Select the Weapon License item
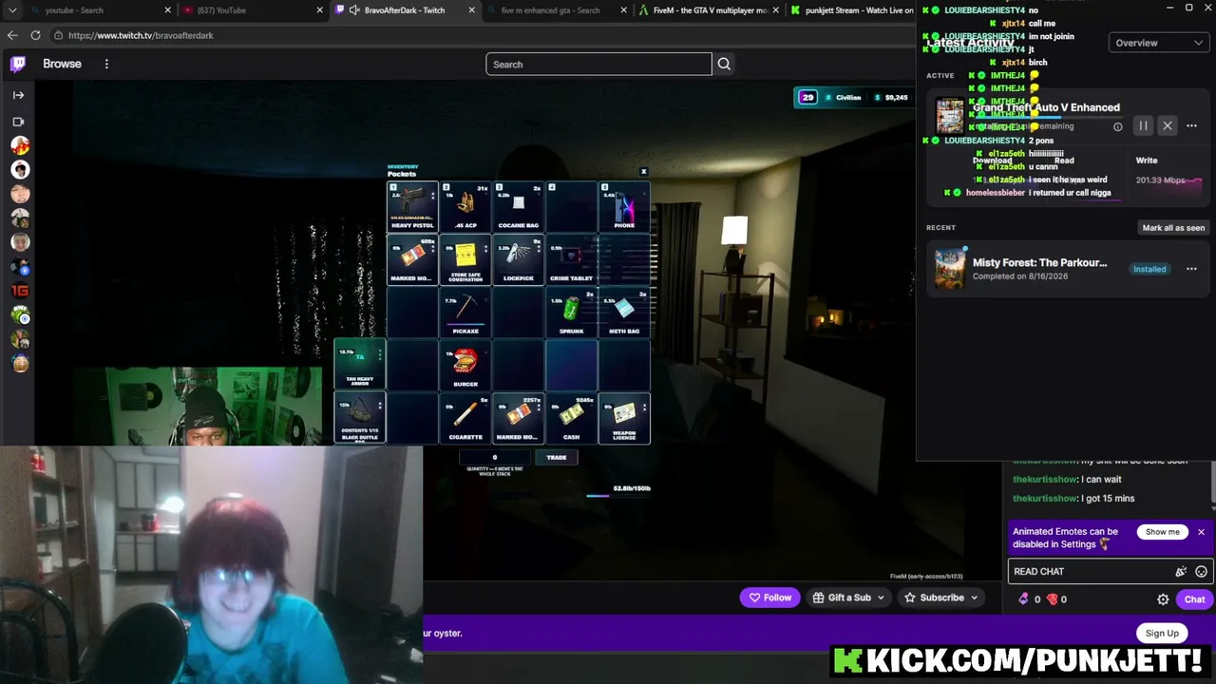Viewport: 1216px width, 684px height. coord(624,418)
